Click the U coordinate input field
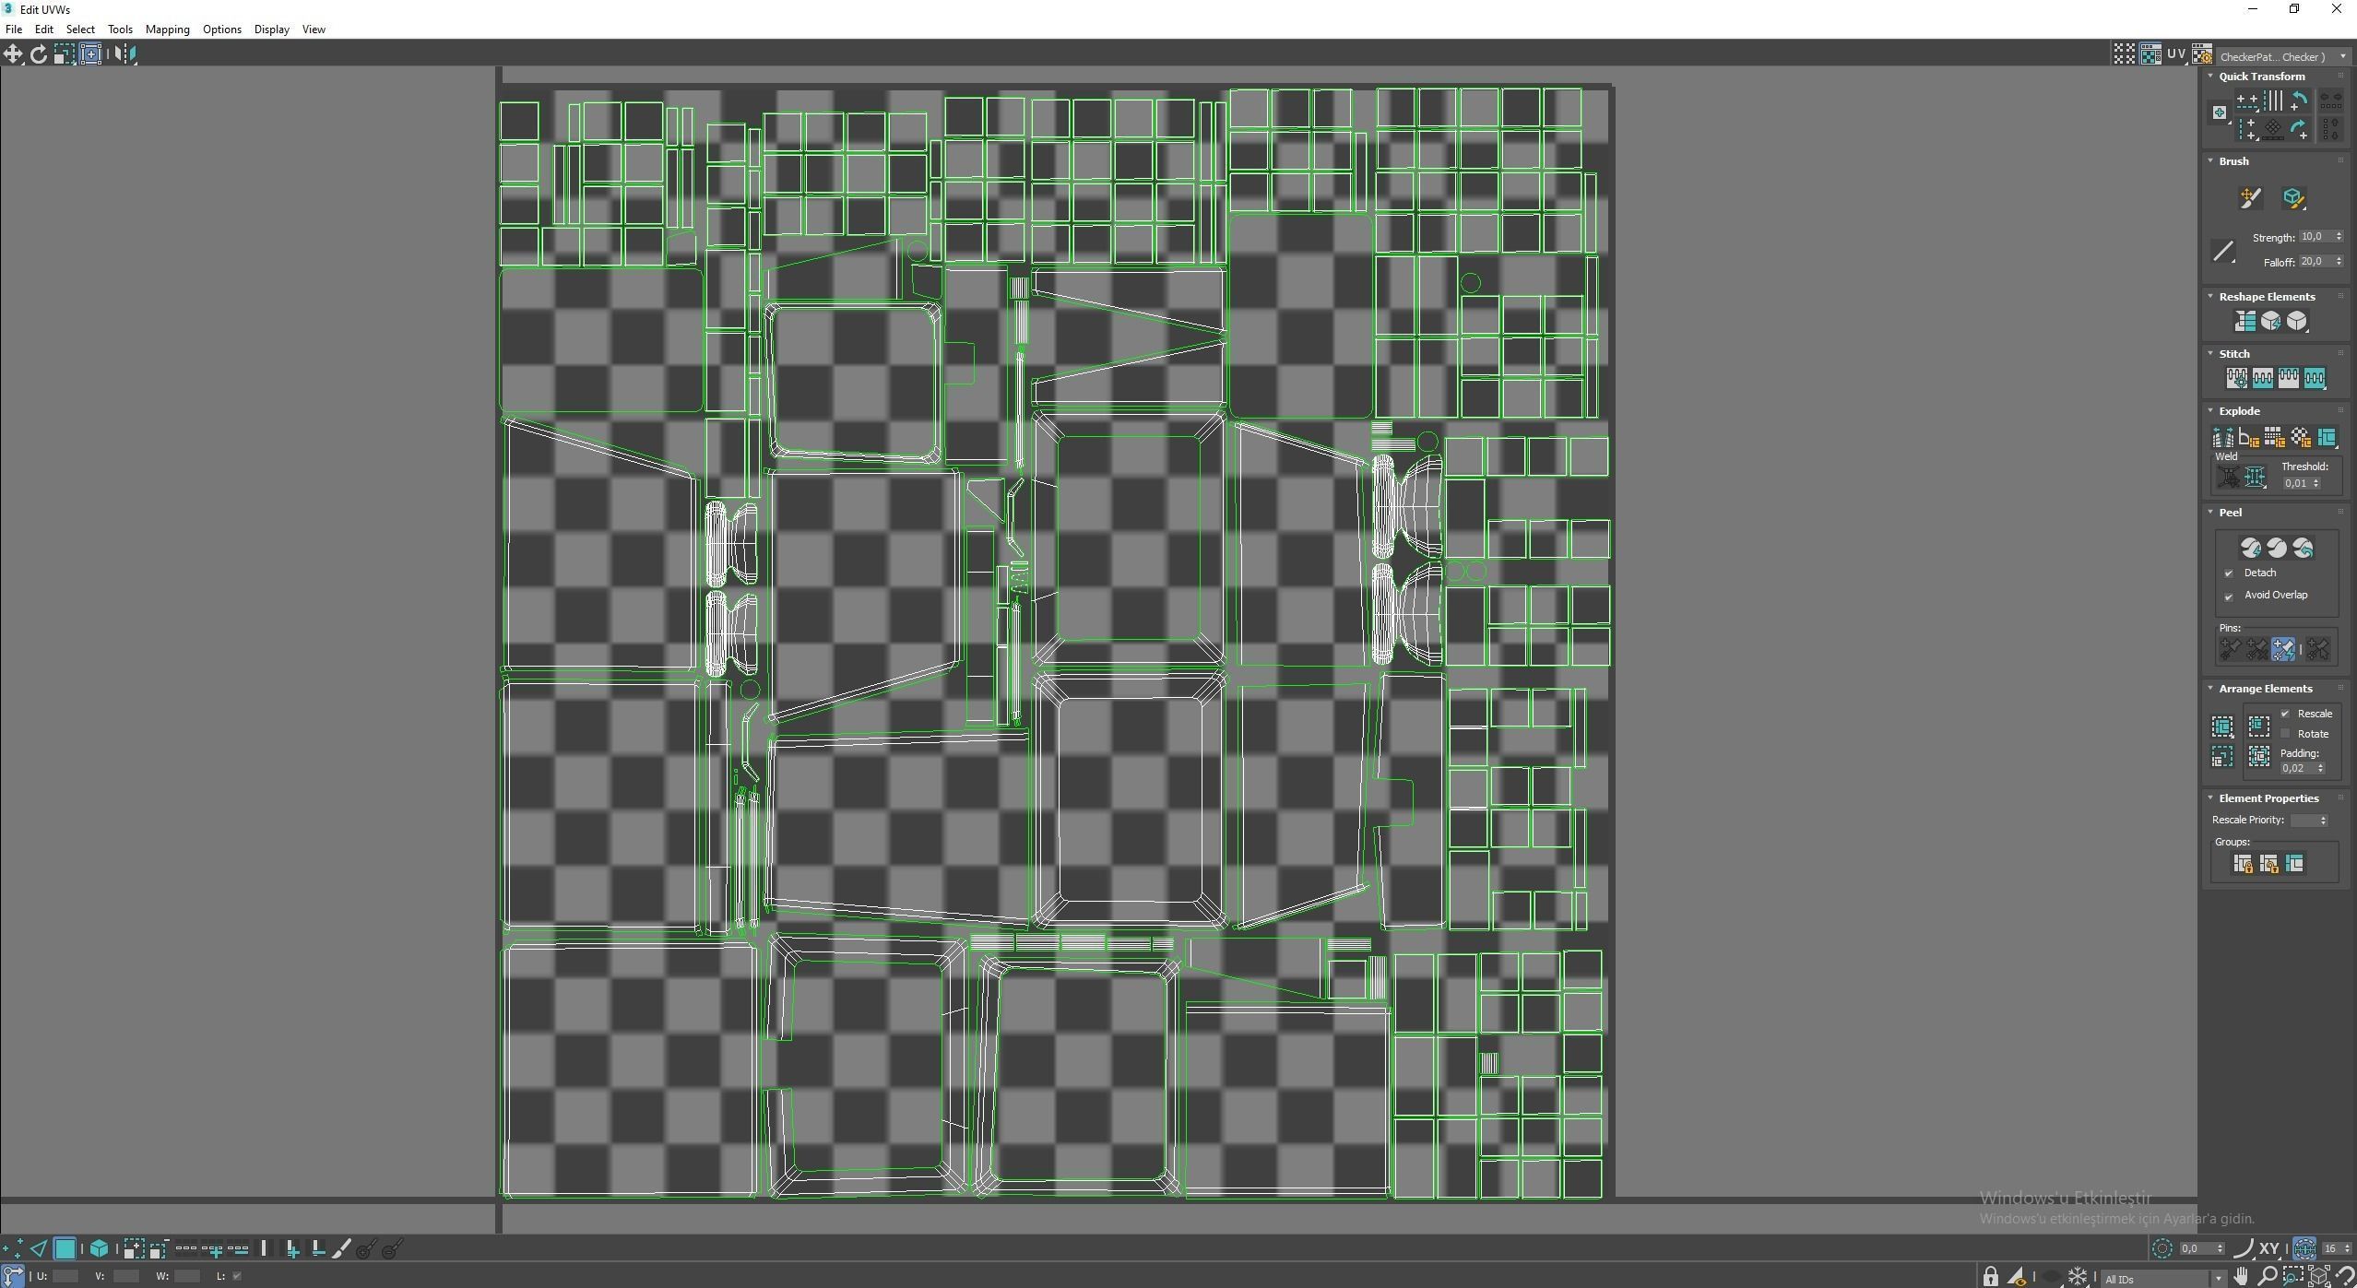This screenshot has width=2357, height=1288. click(x=65, y=1276)
